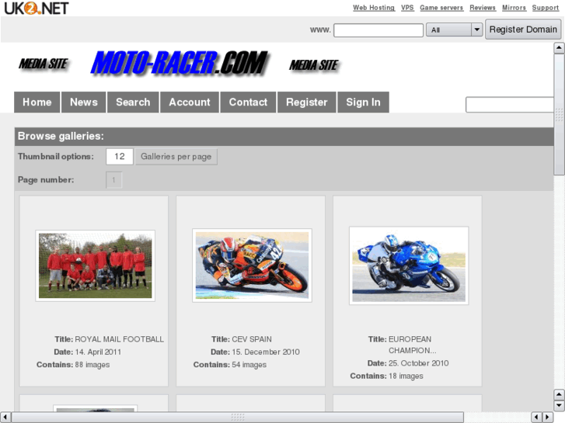This screenshot has width=565, height=423.
Task: Click the UK2.NET logo
Action: click(36, 8)
